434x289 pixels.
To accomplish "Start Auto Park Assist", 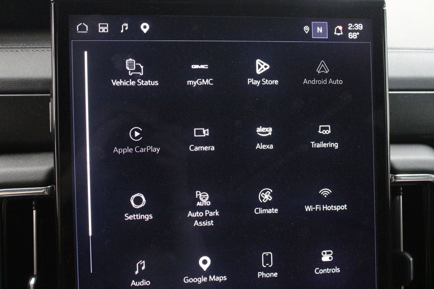I will pos(203,209).
